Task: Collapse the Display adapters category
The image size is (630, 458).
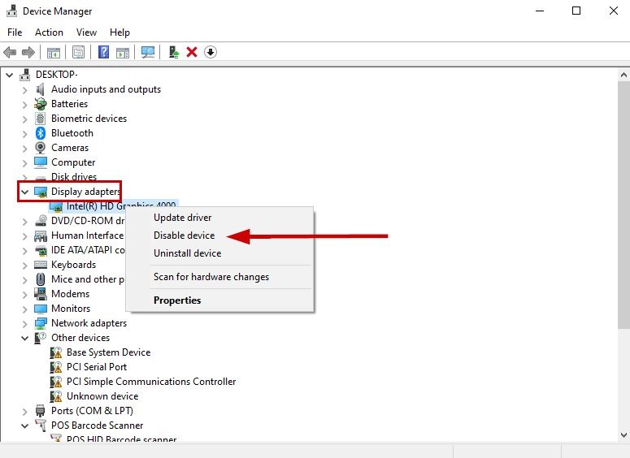Action: (x=24, y=192)
